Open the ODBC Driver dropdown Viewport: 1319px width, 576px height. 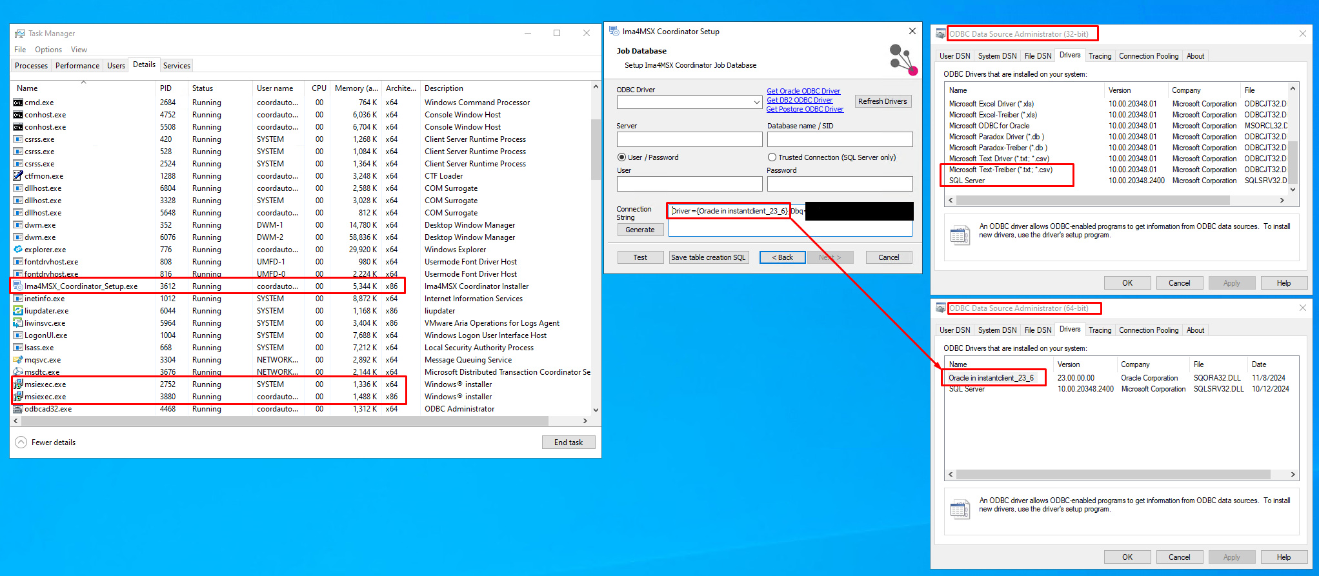click(756, 103)
